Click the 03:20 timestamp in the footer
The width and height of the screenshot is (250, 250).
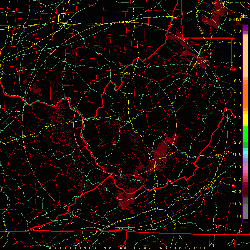click(199, 248)
